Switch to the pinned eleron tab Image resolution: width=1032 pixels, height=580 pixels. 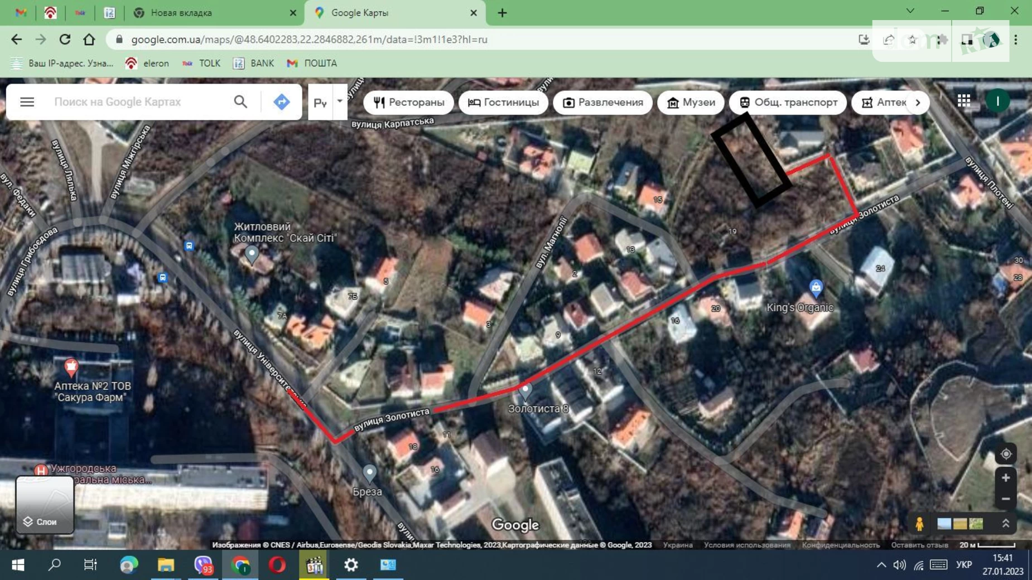coord(50,12)
